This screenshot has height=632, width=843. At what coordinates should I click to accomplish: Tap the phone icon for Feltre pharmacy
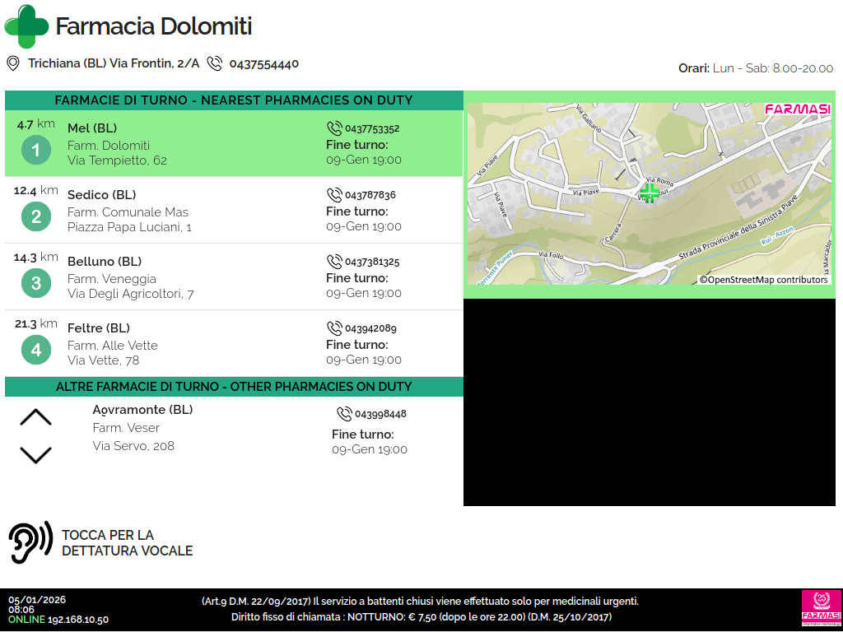(334, 328)
